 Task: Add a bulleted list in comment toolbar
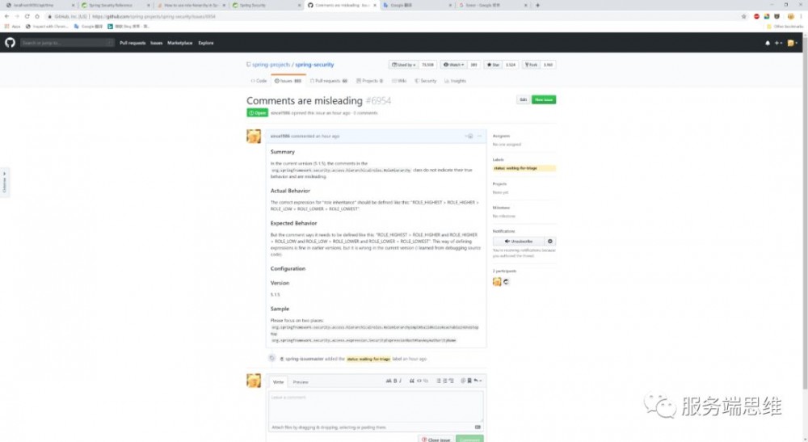pyautogui.click(x=439, y=381)
